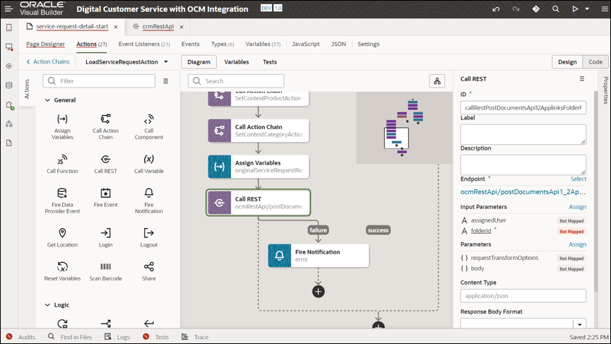The image size is (611, 344).
Task: Click the Content Type field
Action: (x=523, y=296)
